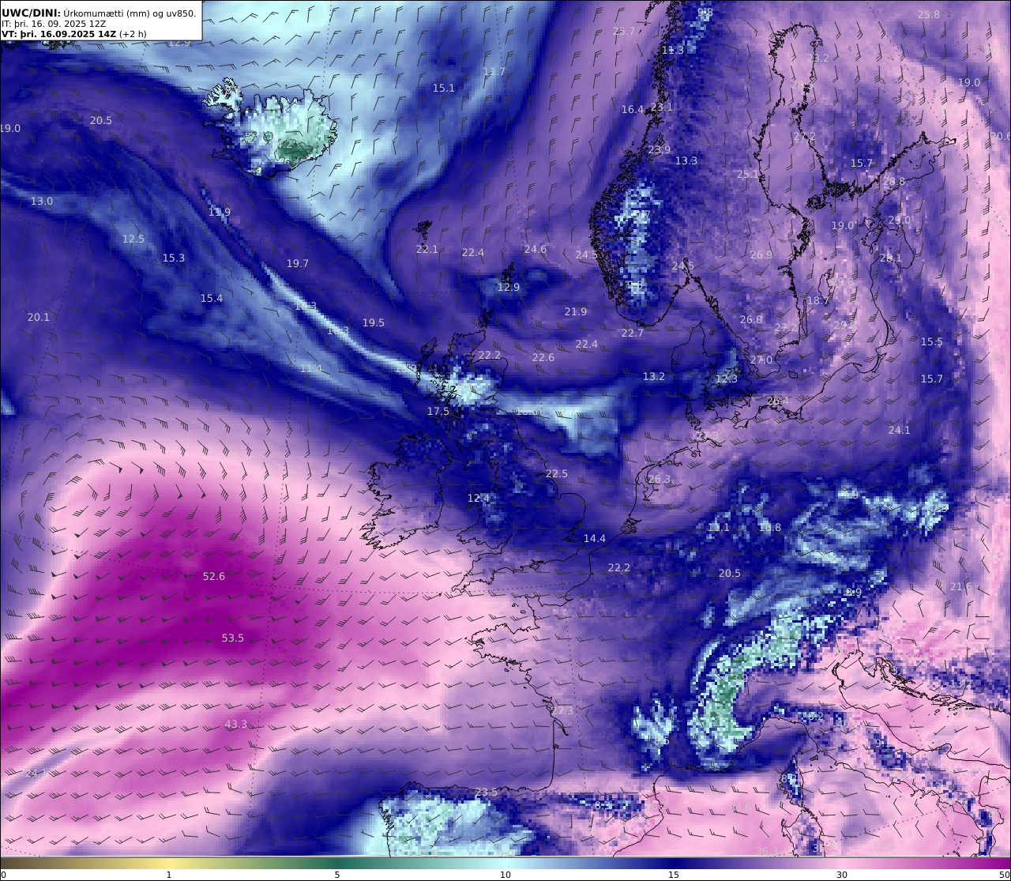Click the 12.5 value label
The width and height of the screenshot is (1011, 881).
(x=133, y=239)
